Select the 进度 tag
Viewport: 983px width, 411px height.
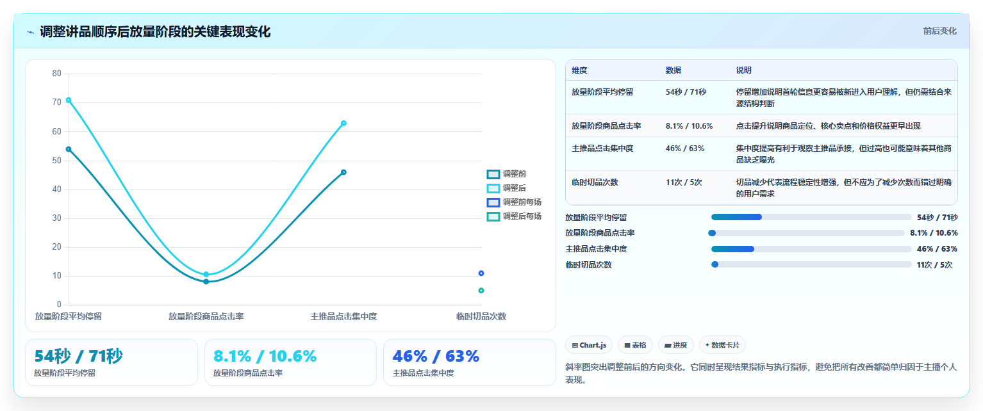(676, 345)
